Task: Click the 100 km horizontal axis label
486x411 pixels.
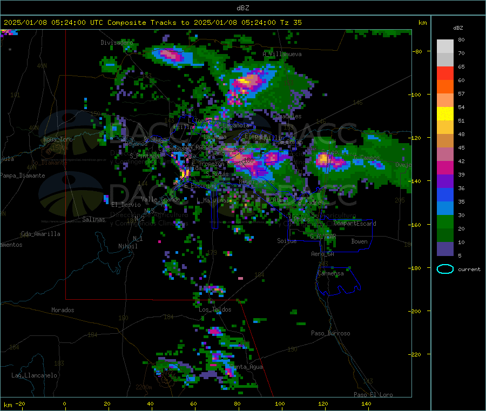Action: coord(280,403)
